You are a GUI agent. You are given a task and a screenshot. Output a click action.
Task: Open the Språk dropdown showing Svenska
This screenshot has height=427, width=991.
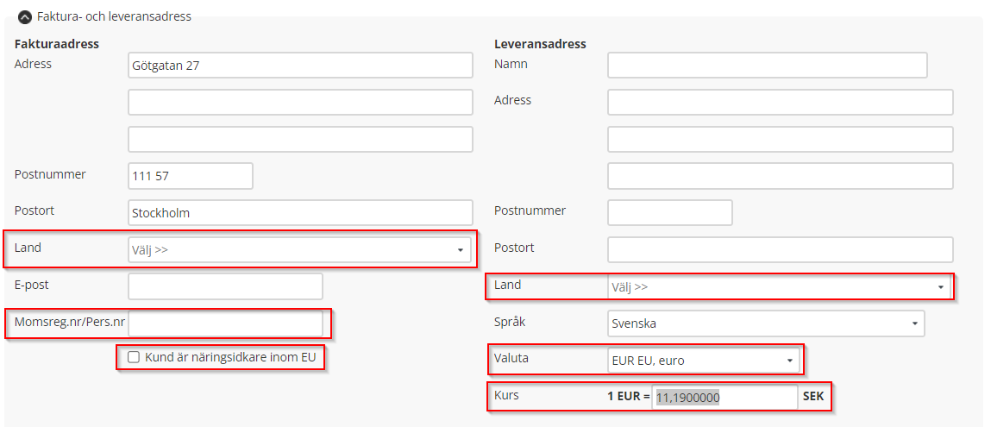pos(766,323)
